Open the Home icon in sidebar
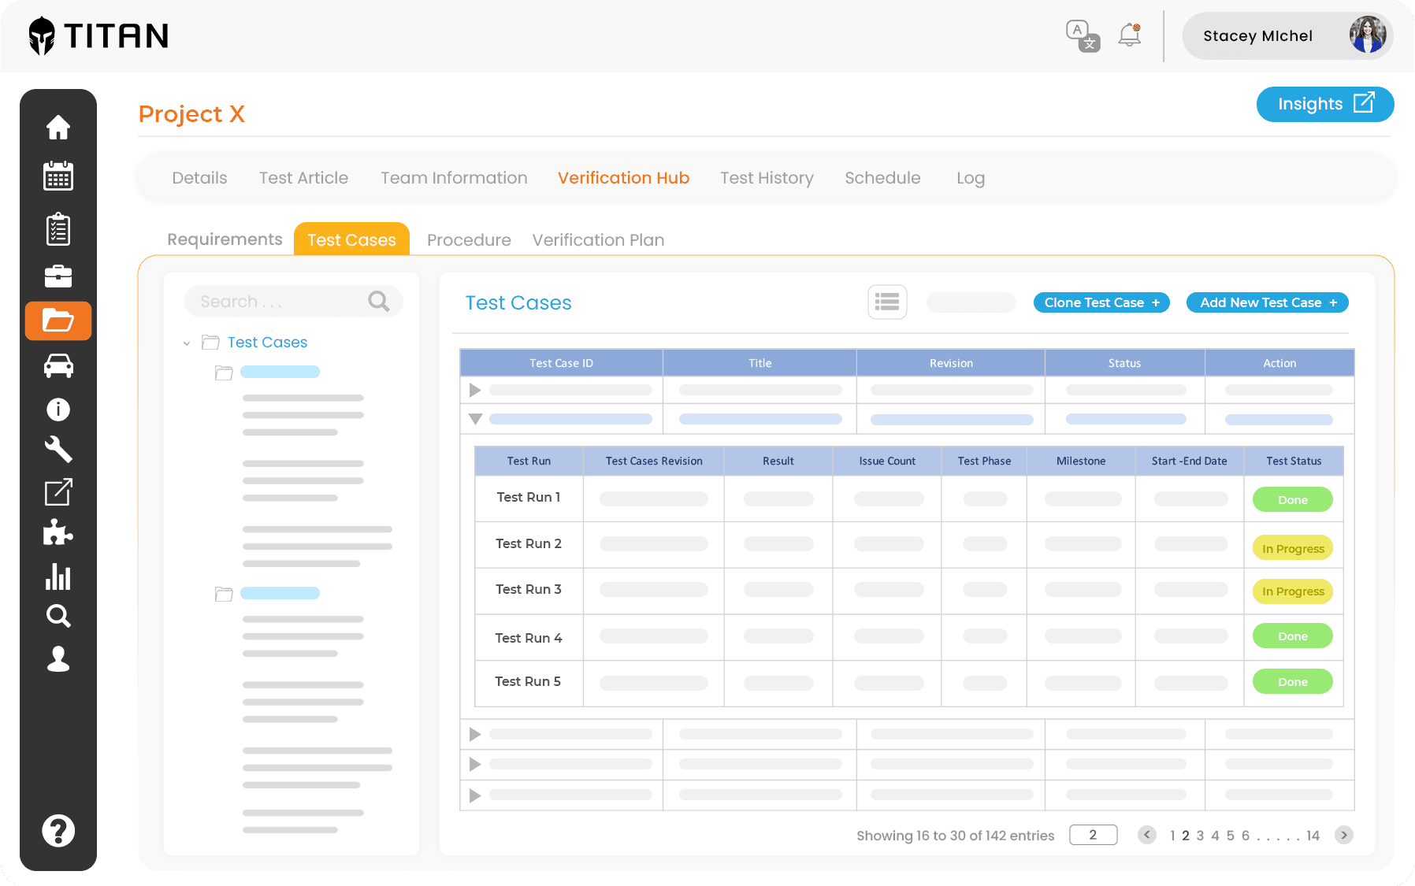This screenshot has width=1415, height=886. point(58,128)
